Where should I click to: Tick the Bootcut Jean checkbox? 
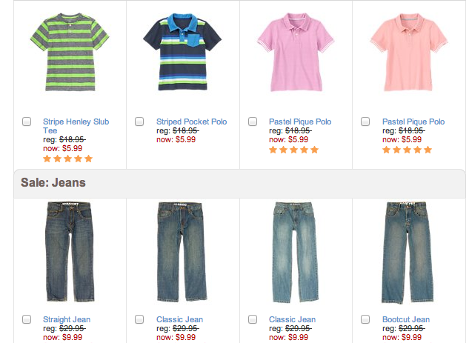[x=365, y=319]
